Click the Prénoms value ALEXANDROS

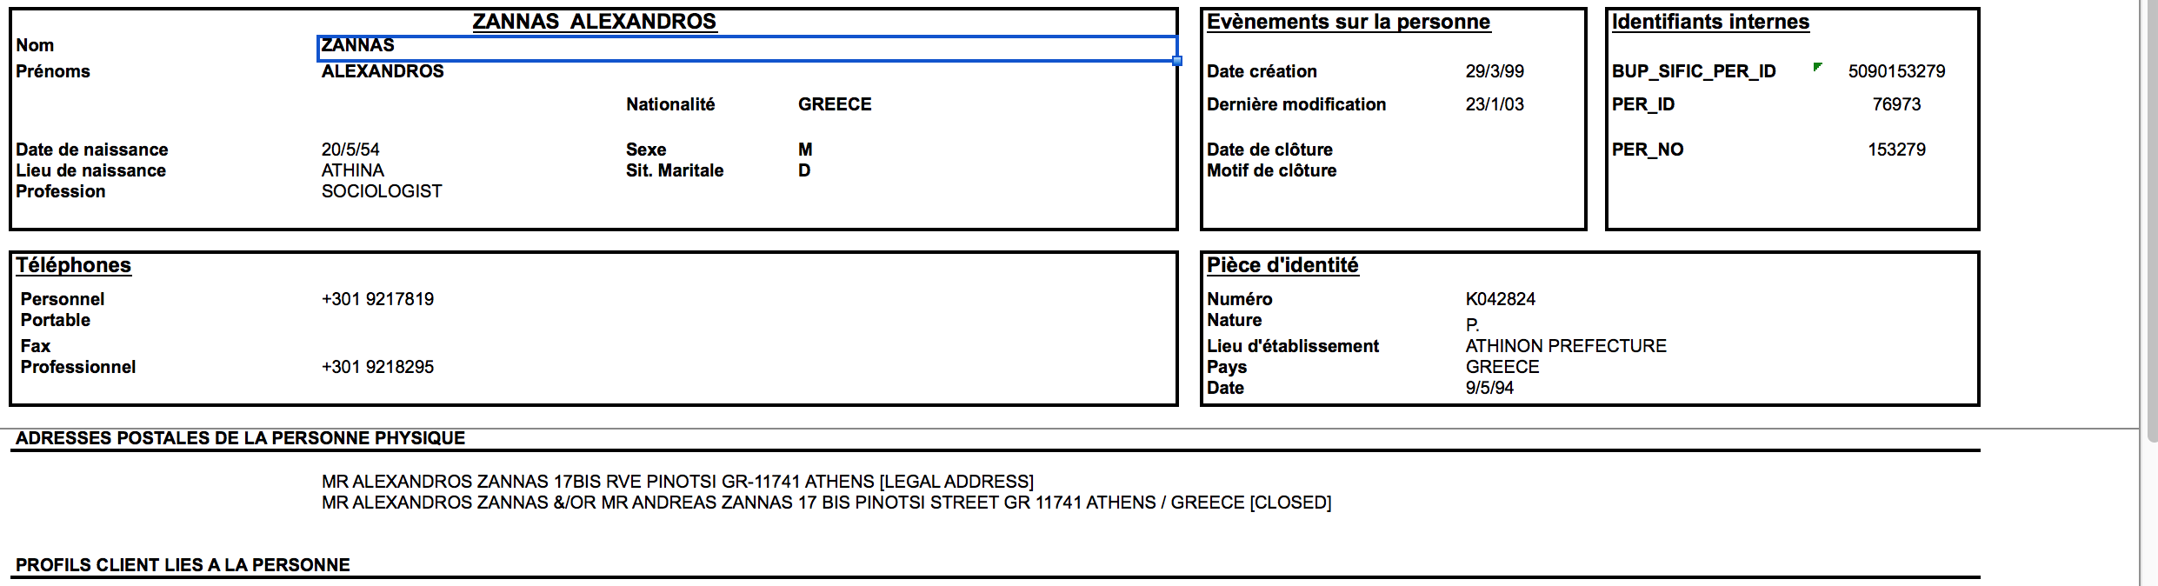[x=383, y=71]
